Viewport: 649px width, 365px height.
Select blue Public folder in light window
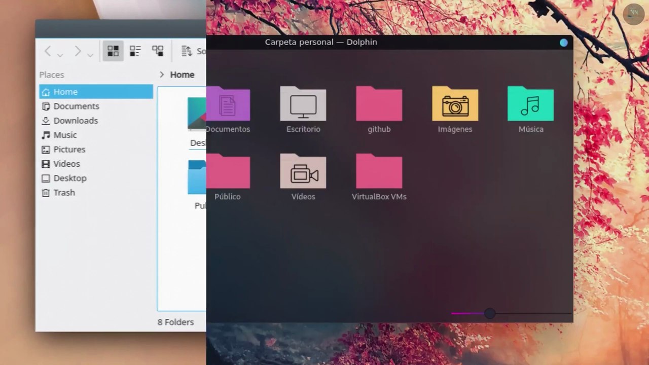click(x=197, y=177)
